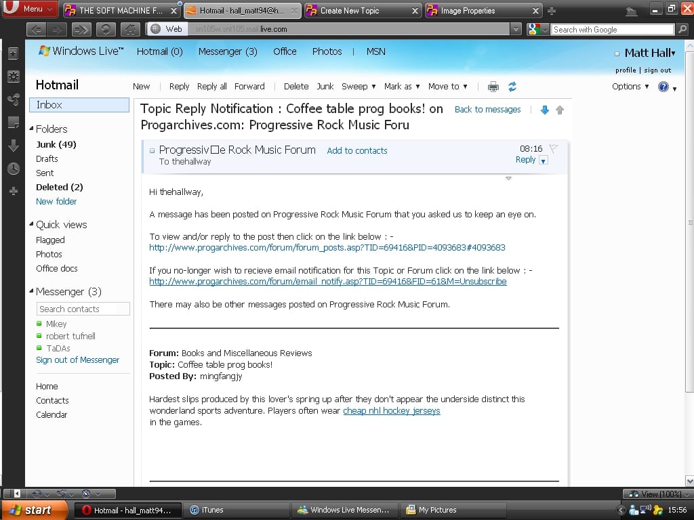Open a new browser tab with plus icon

552,11
